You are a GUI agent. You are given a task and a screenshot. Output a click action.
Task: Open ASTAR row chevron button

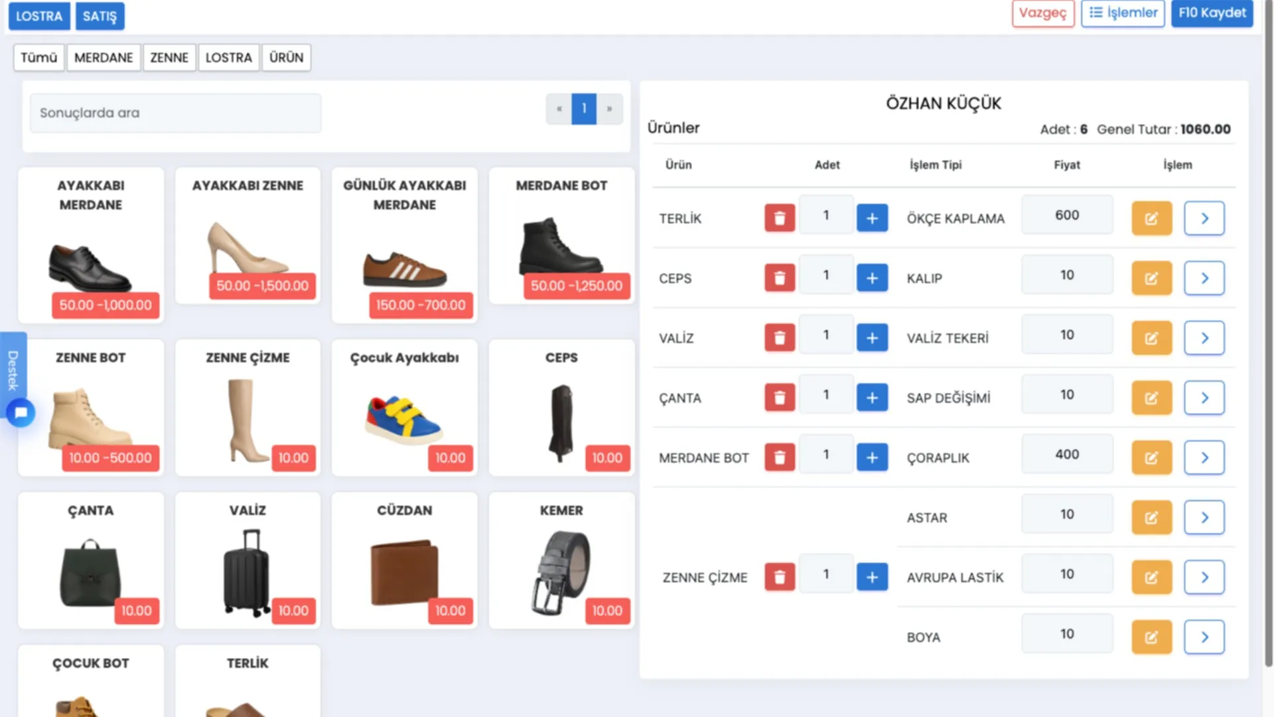(x=1204, y=517)
